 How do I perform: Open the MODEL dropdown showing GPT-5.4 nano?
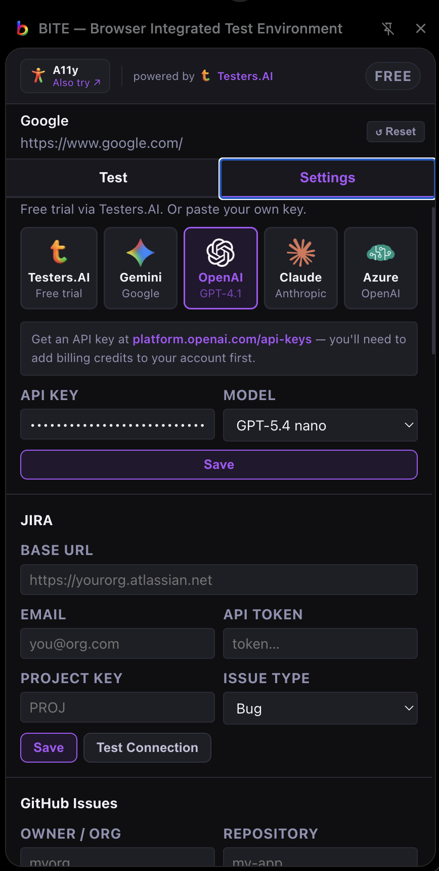[320, 425]
